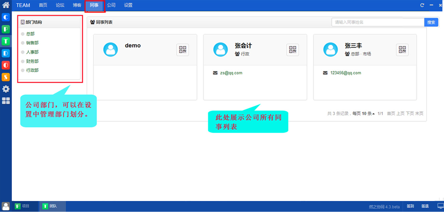Click the refresh icon in title bar
Viewport: 444px width, 212px height.
422,5
